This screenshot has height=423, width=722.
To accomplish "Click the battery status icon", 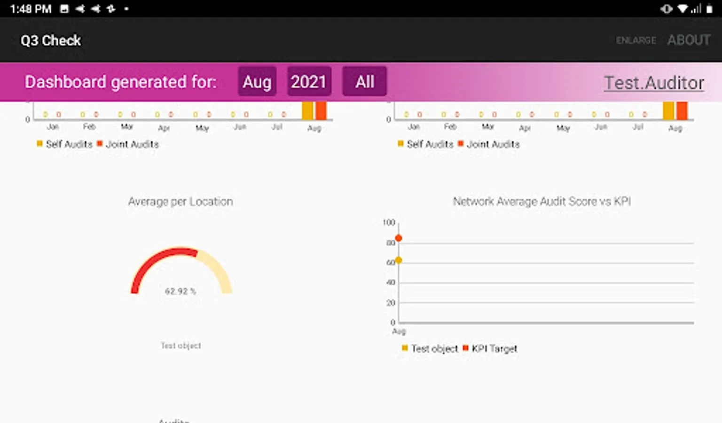I will [709, 9].
